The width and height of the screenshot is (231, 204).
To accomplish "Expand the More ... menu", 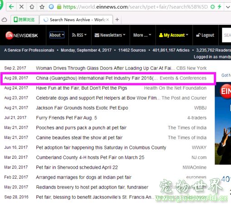I will (x=142, y=35).
